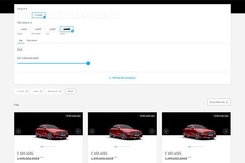Show next photo on the second car card
Image resolution: width=245 pixels, height=163 pixels.
click(152, 131)
